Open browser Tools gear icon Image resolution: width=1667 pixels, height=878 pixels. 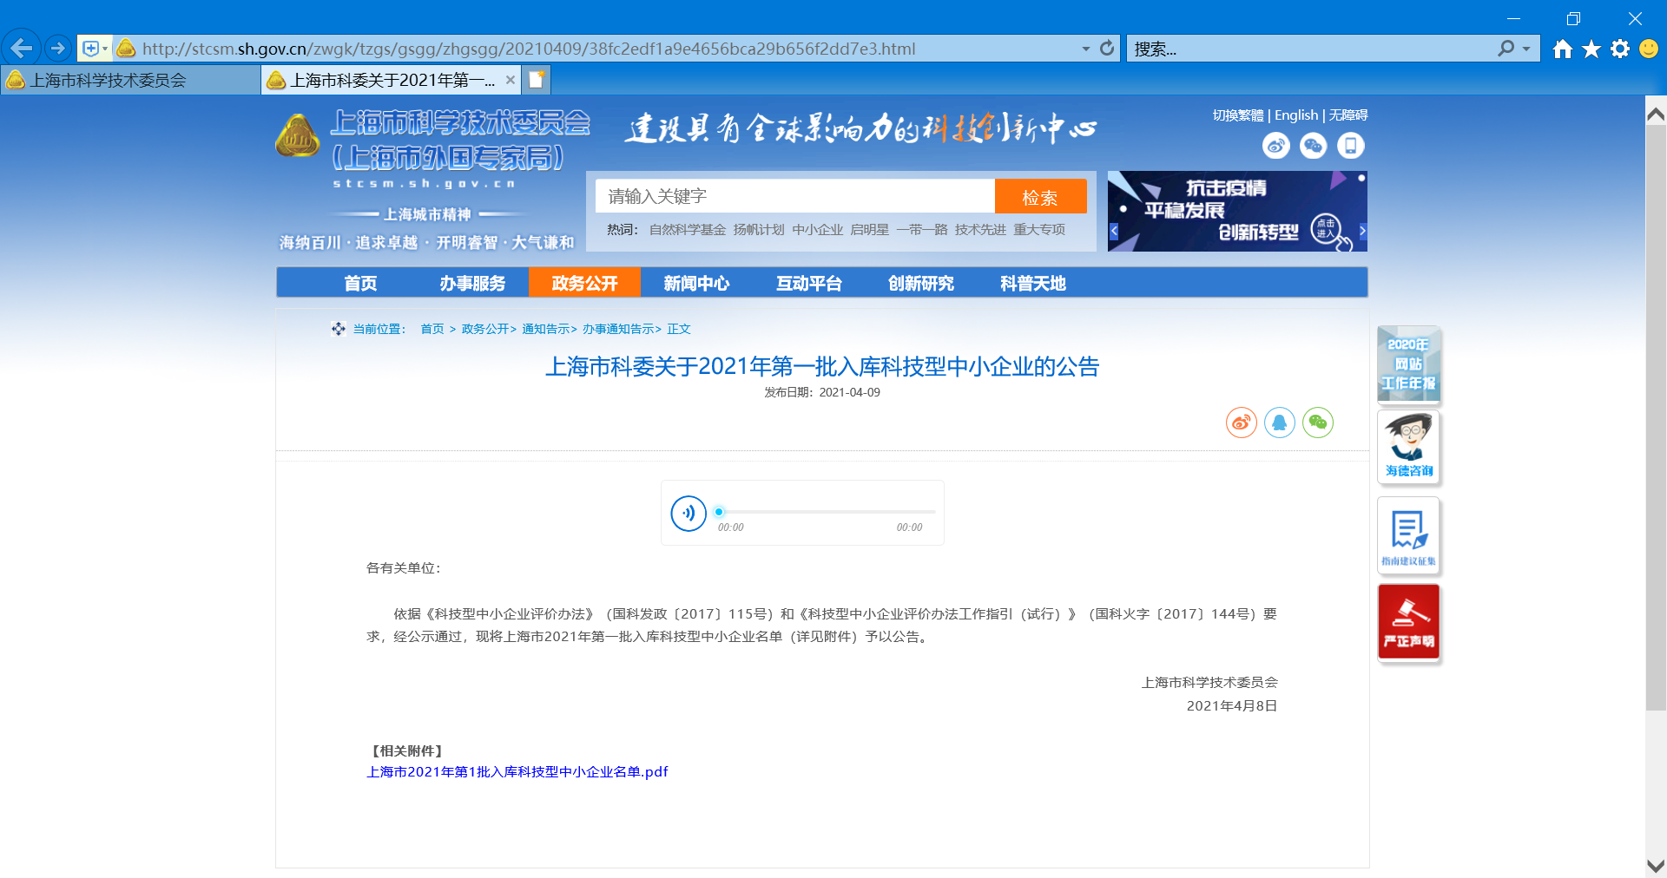coord(1620,49)
